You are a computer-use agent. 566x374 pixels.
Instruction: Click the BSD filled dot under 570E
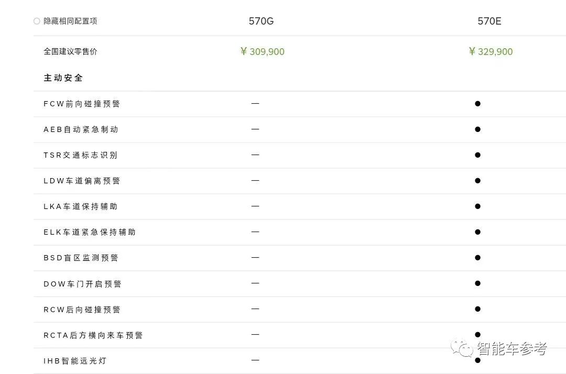coord(477,258)
